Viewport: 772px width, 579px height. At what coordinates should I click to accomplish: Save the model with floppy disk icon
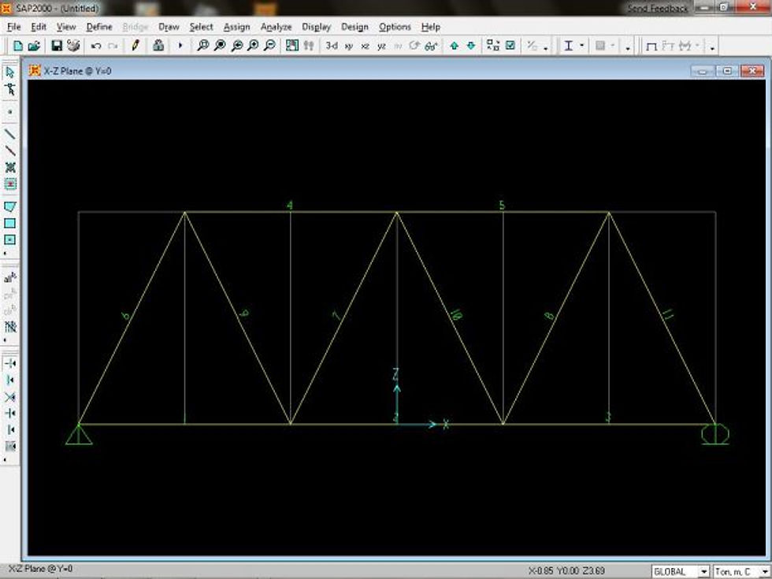(57, 46)
